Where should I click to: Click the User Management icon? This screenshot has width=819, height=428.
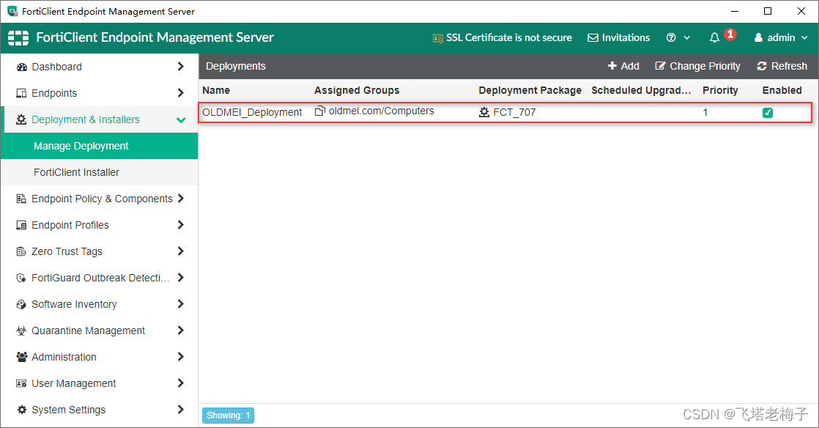(x=21, y=383)
